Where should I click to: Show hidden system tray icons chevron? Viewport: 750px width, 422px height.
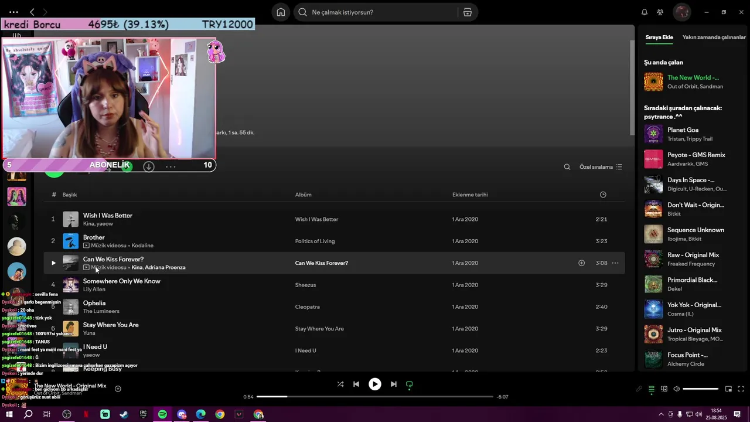(662, 414)
